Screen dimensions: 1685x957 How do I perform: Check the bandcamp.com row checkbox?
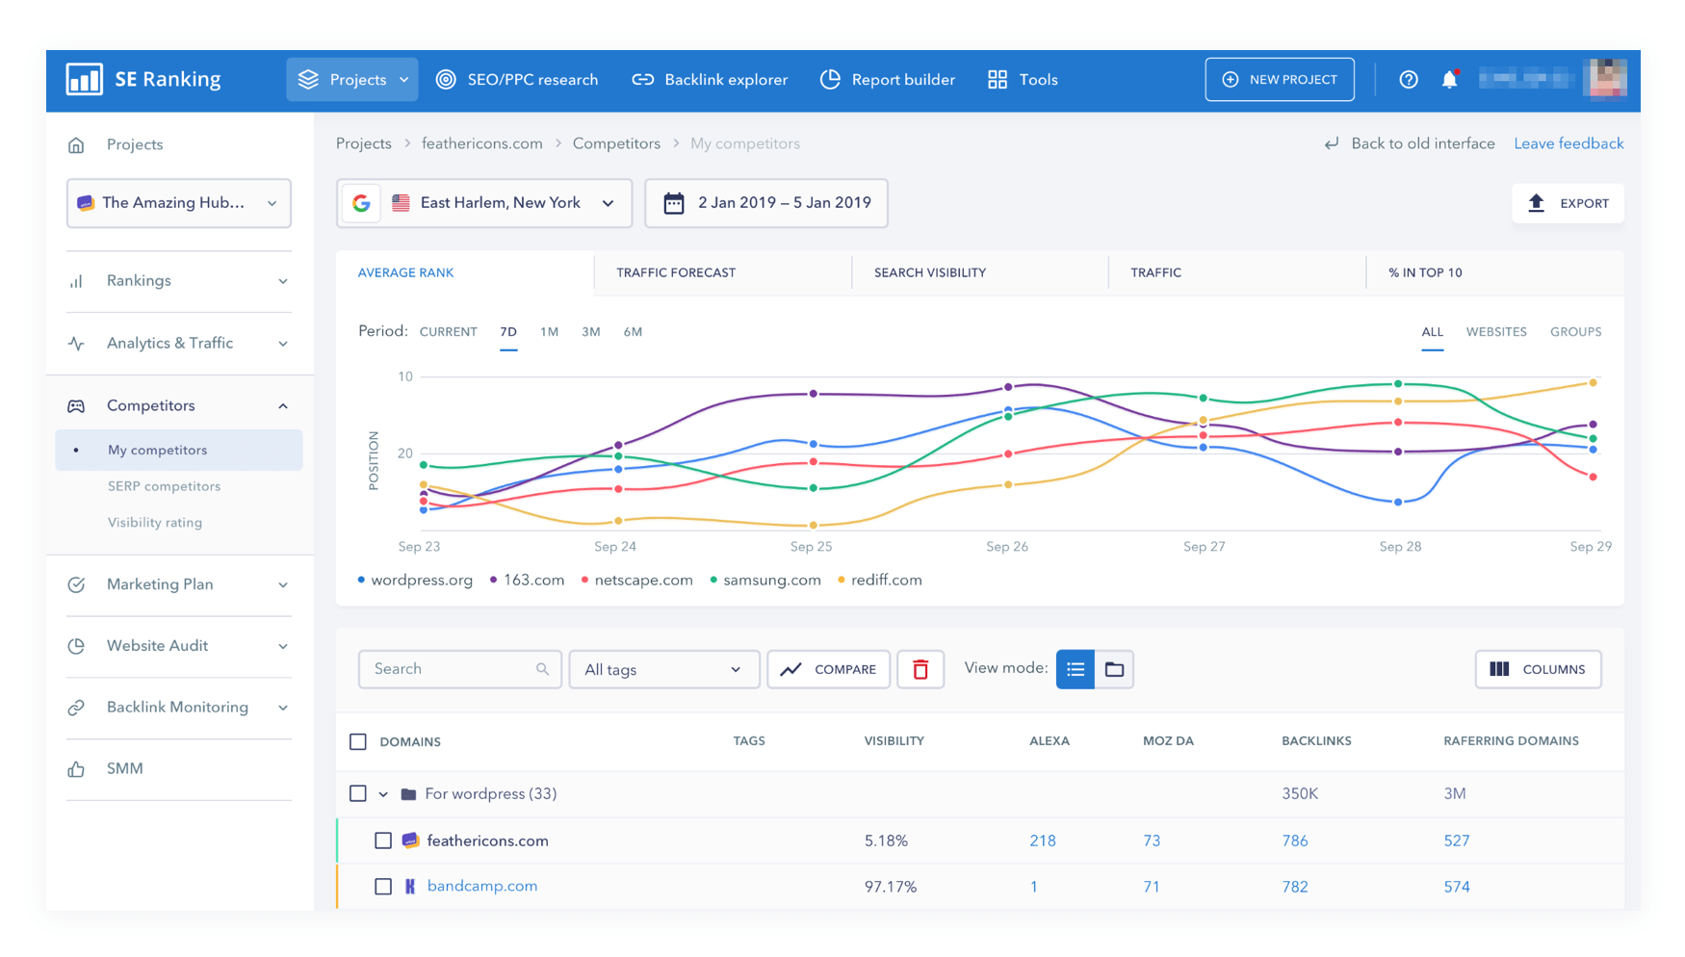point(383,886)
